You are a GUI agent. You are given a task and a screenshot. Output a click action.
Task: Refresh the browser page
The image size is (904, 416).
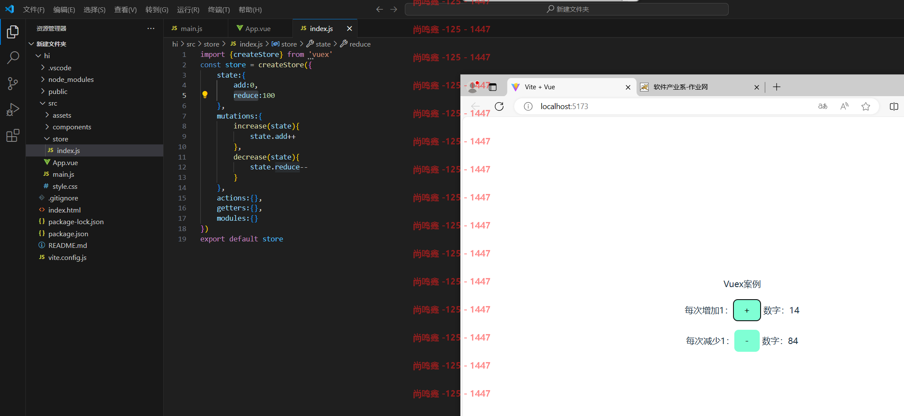(499, 106)
